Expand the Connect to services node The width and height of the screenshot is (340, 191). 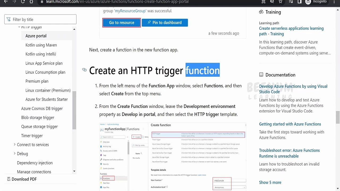tap(15, 145)
